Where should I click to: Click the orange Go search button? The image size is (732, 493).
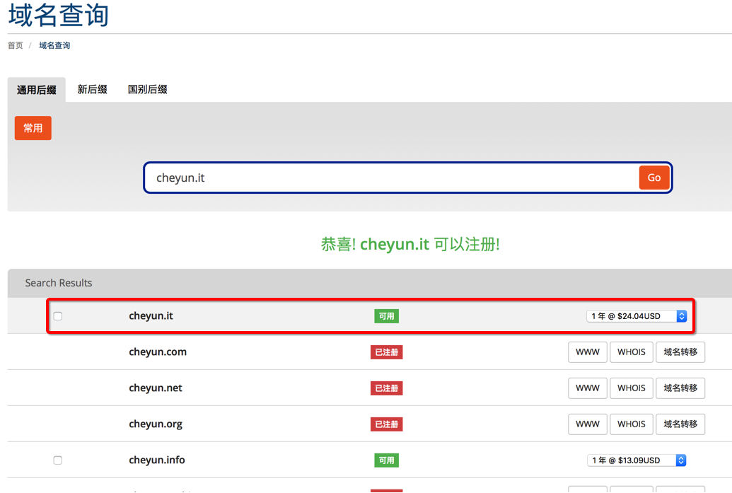tap(653, 178)
